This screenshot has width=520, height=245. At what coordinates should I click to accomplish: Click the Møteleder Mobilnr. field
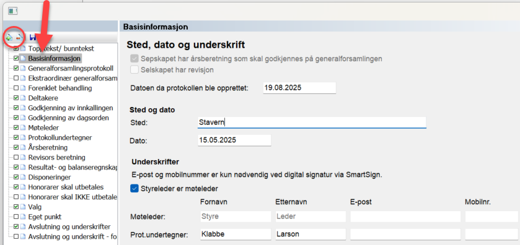click(491, 217)
